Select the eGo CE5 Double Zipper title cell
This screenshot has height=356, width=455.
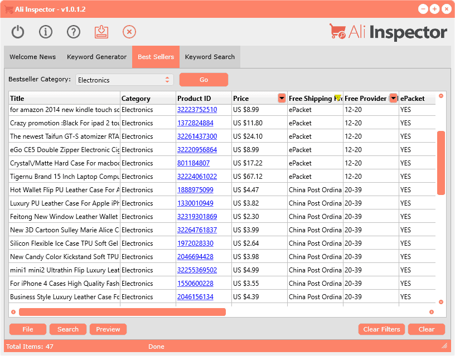click(65, 150)
